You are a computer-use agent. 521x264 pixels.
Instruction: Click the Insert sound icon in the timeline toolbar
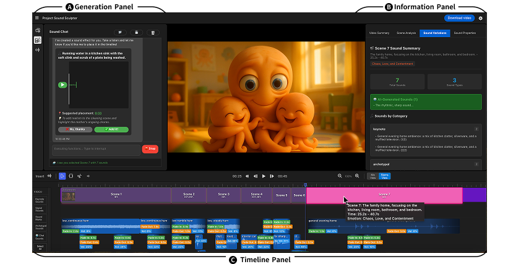50,176
